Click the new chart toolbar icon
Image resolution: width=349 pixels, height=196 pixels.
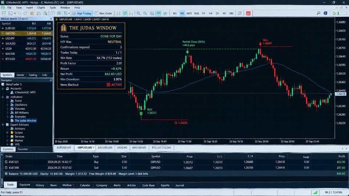[x=4, y=13]
